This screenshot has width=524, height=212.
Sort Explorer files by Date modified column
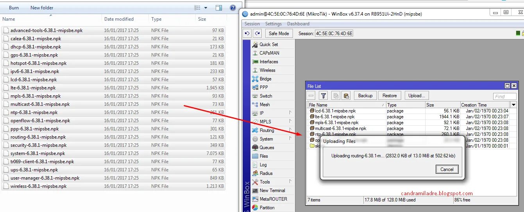click(x=125, y=19)
